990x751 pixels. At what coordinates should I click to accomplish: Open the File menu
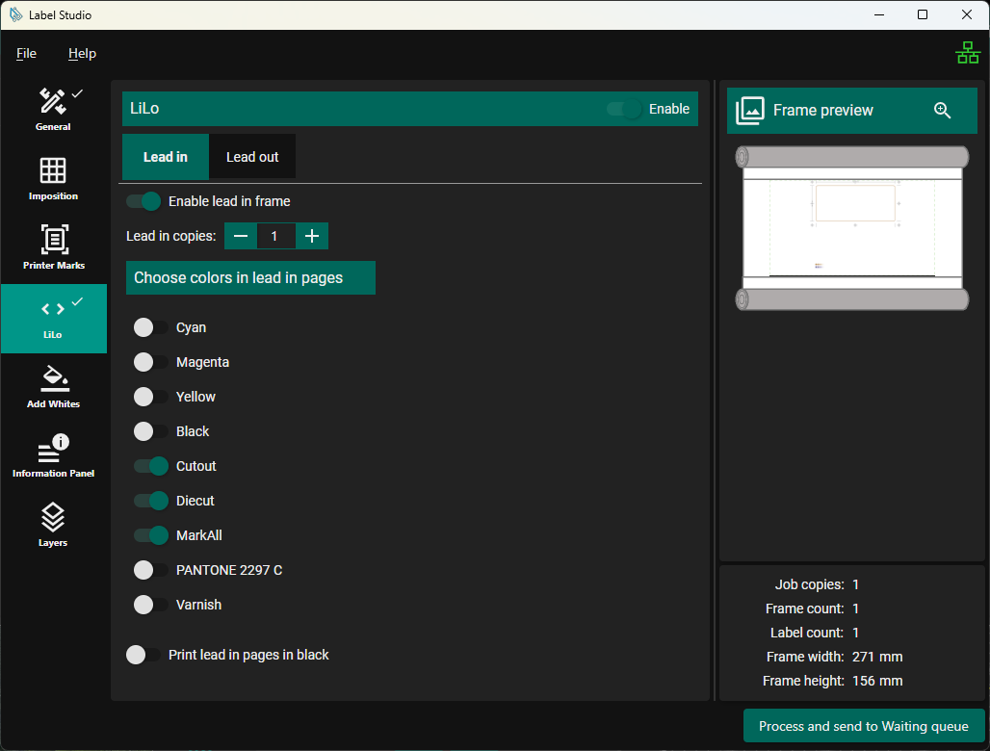[x=26, y=54]
